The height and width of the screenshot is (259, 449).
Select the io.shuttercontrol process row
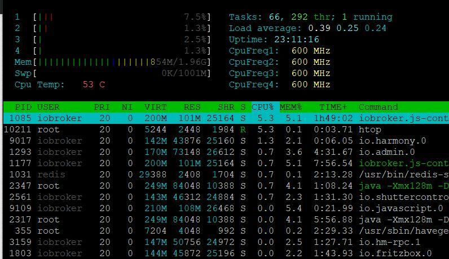point(226,197)
